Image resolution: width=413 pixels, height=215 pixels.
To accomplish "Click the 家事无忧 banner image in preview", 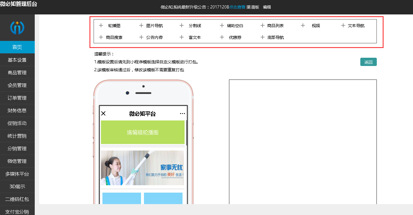I will pos(142,168).
